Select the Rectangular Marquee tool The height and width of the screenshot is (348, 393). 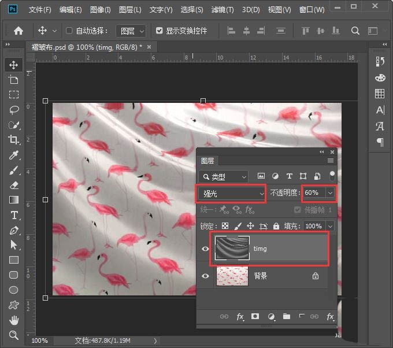click(13, 95)
